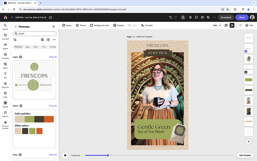
Task: Open the Media panel in the sidebar
Action: point(5,65)
